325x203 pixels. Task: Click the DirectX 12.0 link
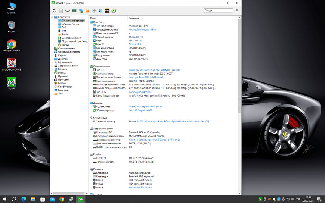135,44
